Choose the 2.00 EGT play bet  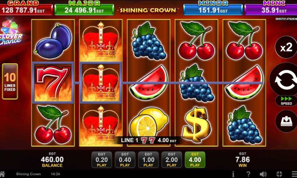click(172, 160)
